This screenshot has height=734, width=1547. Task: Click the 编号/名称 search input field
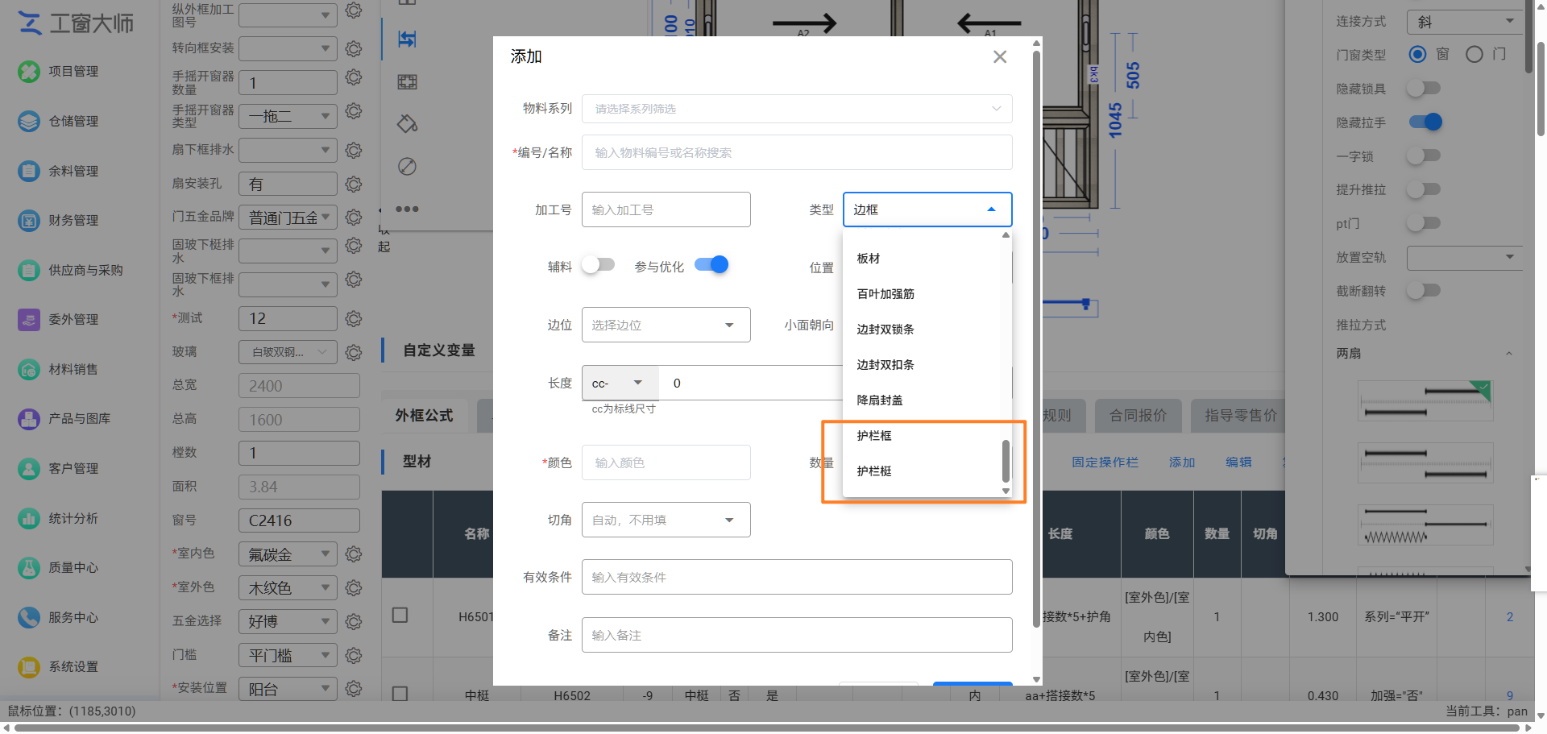click(x=797, y=152)
